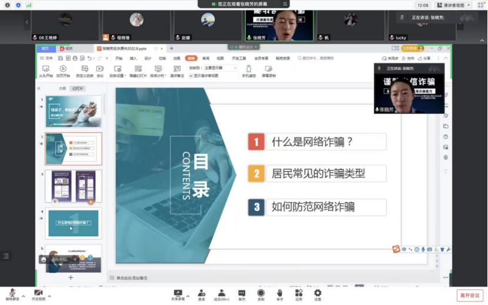488x305 pixels.
Task: Click 从头开始 slideshow button
Action: tap(46, 72)
